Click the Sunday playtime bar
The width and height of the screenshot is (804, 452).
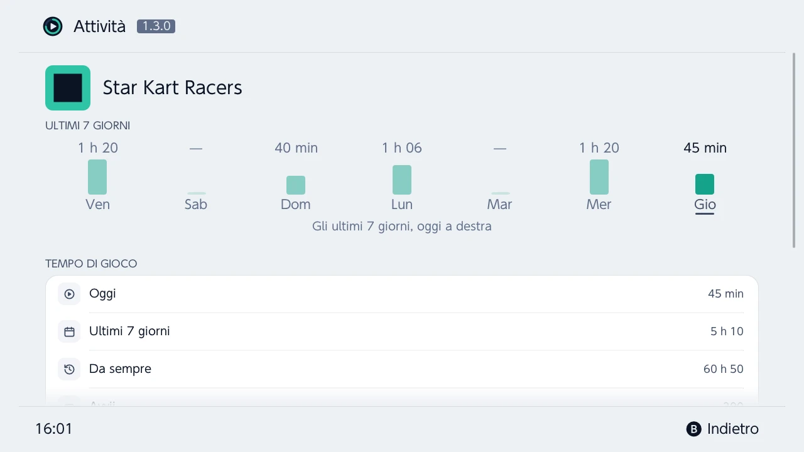pos(296,185)
